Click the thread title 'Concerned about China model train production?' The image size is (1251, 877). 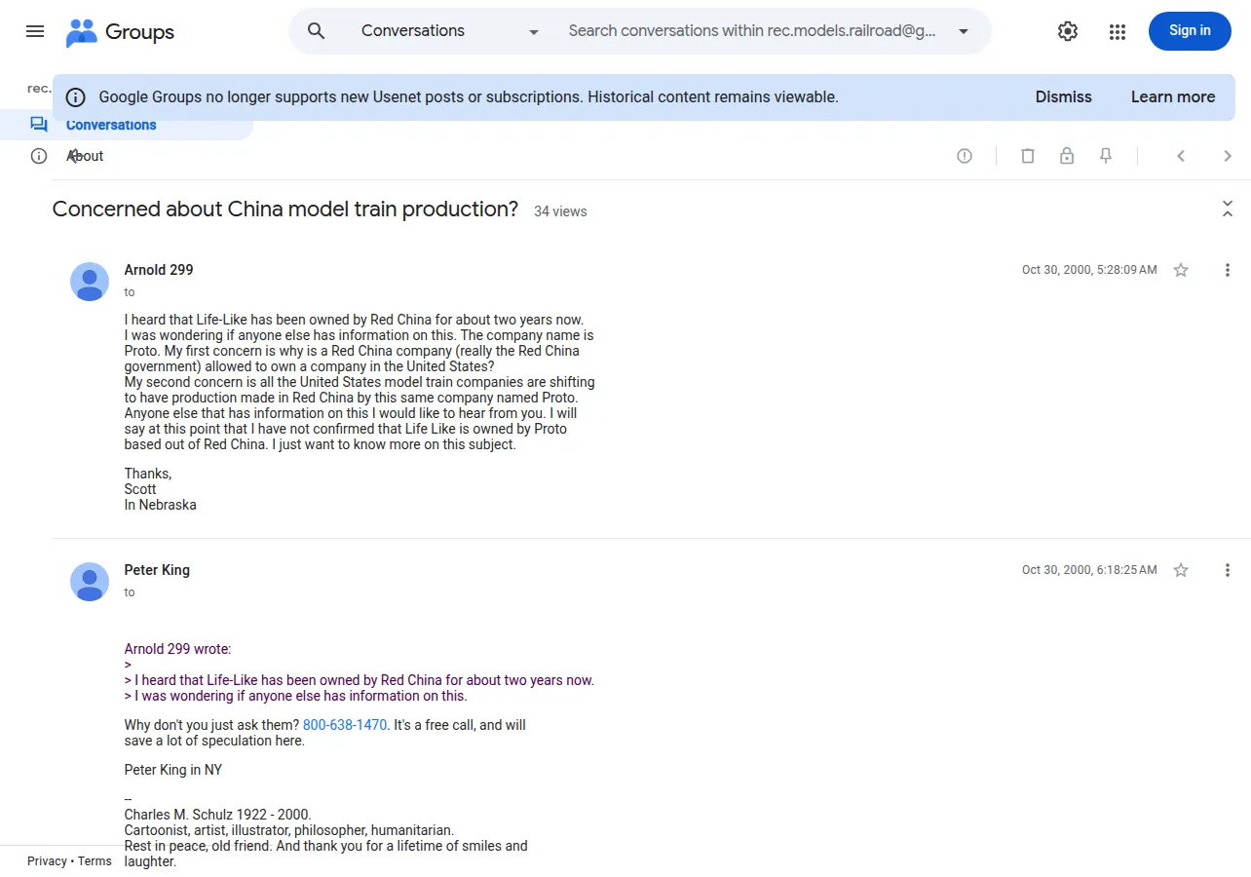pyautogui.click(x=285, y=209)
